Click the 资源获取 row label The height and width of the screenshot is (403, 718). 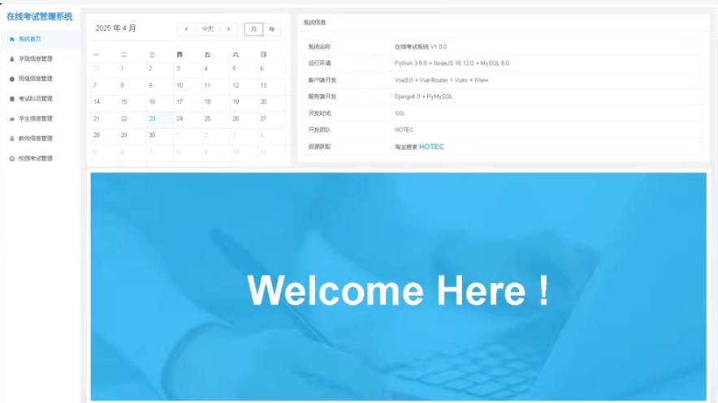[x=319, y=147]
